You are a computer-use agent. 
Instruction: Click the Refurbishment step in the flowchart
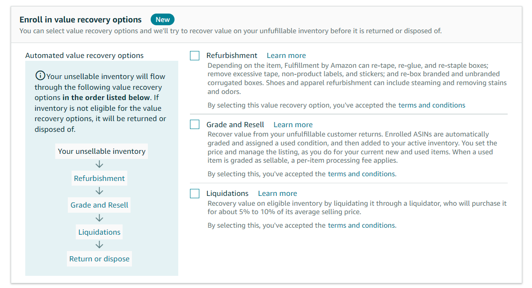pyautogui.click(x=99, y=178)
